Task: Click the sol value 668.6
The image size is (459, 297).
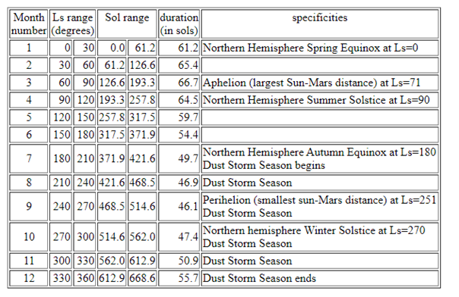Action: pyautogui.click(x=142, y=278)
